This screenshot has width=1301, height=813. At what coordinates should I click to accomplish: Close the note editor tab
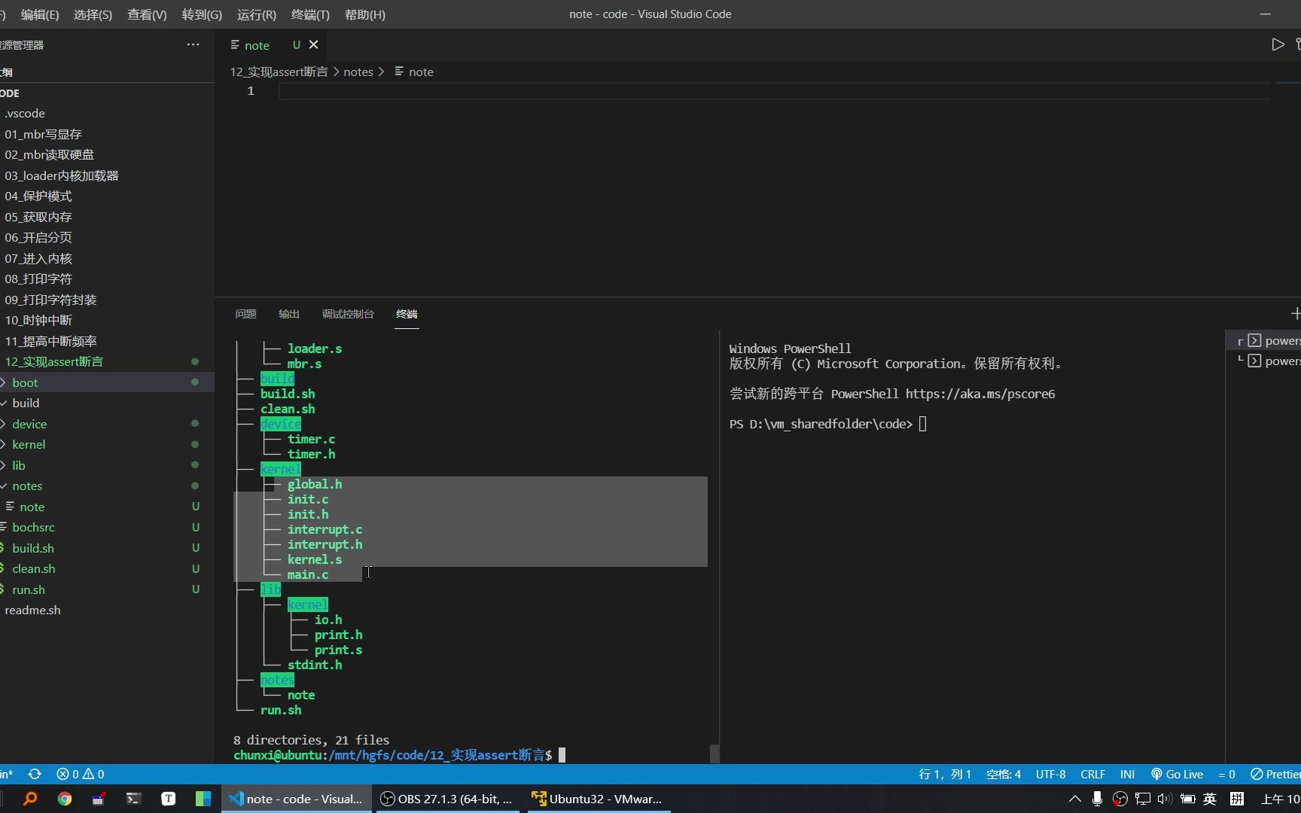(314, 45)
